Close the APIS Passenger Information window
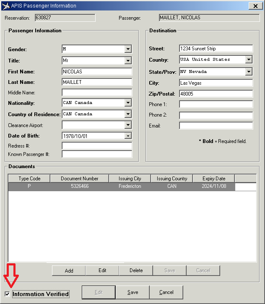 (x=255, y=6)
